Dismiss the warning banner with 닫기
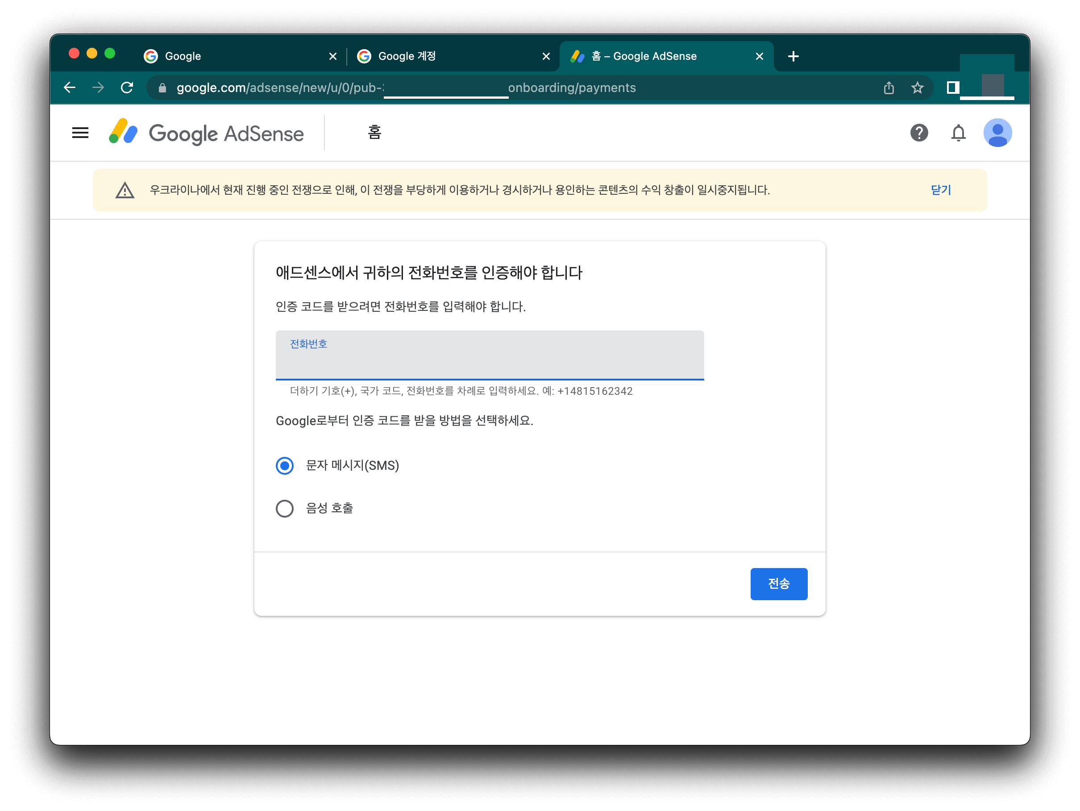 940,190
